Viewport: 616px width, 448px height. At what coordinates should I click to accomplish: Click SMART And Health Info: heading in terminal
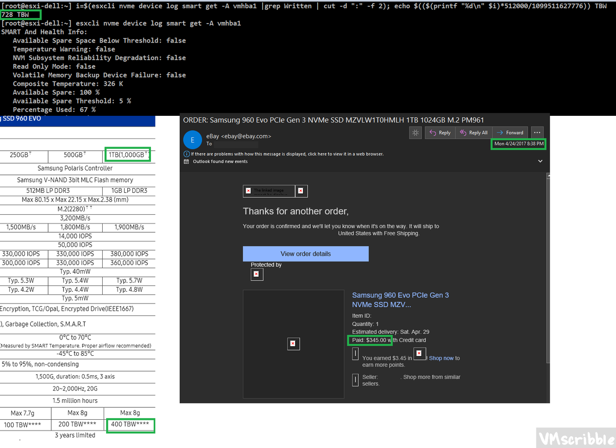point(44,32)
